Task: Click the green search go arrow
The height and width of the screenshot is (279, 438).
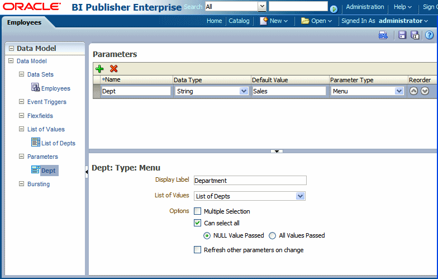Action: pyautogui.click(x=334, y=9)
